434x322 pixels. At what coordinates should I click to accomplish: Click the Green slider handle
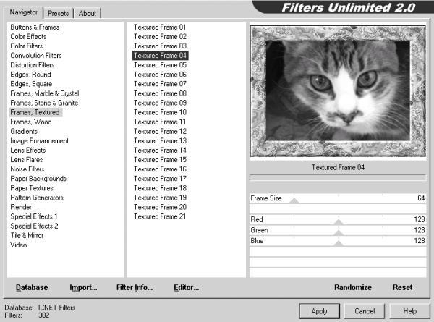pyautogui.click(x=339, y=232)
